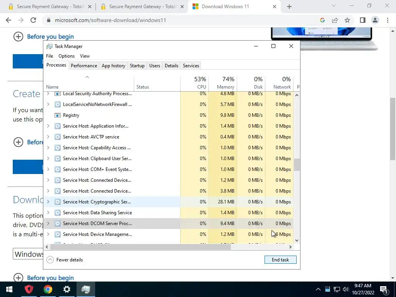Viewport: 396px width, 297px height.
Task: Bookmark this page with the star icon
Action: [347, 20]
